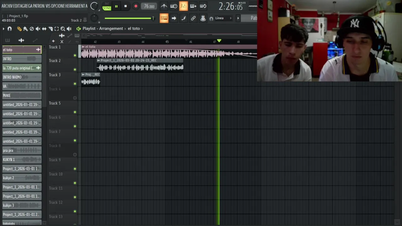Mute Track 9

(x=75, y=169)
